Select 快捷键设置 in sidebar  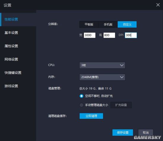[x=13, y=73]
